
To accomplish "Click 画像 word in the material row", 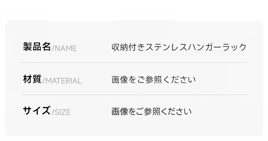I will pyautogui.click(x=120, y=79).
